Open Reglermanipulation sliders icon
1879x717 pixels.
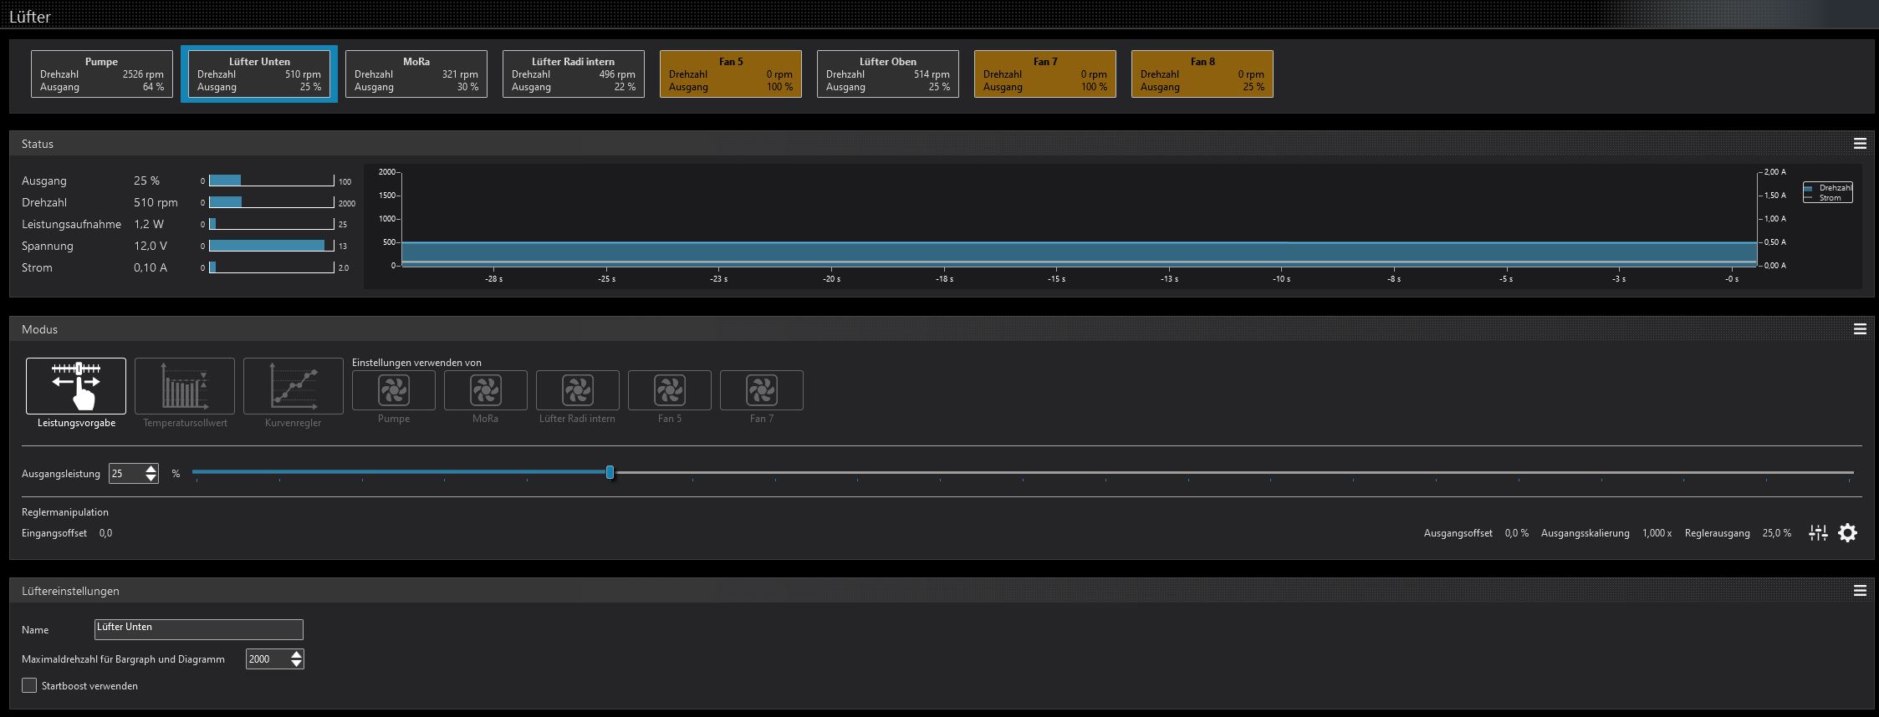(x=1818, y=533)
